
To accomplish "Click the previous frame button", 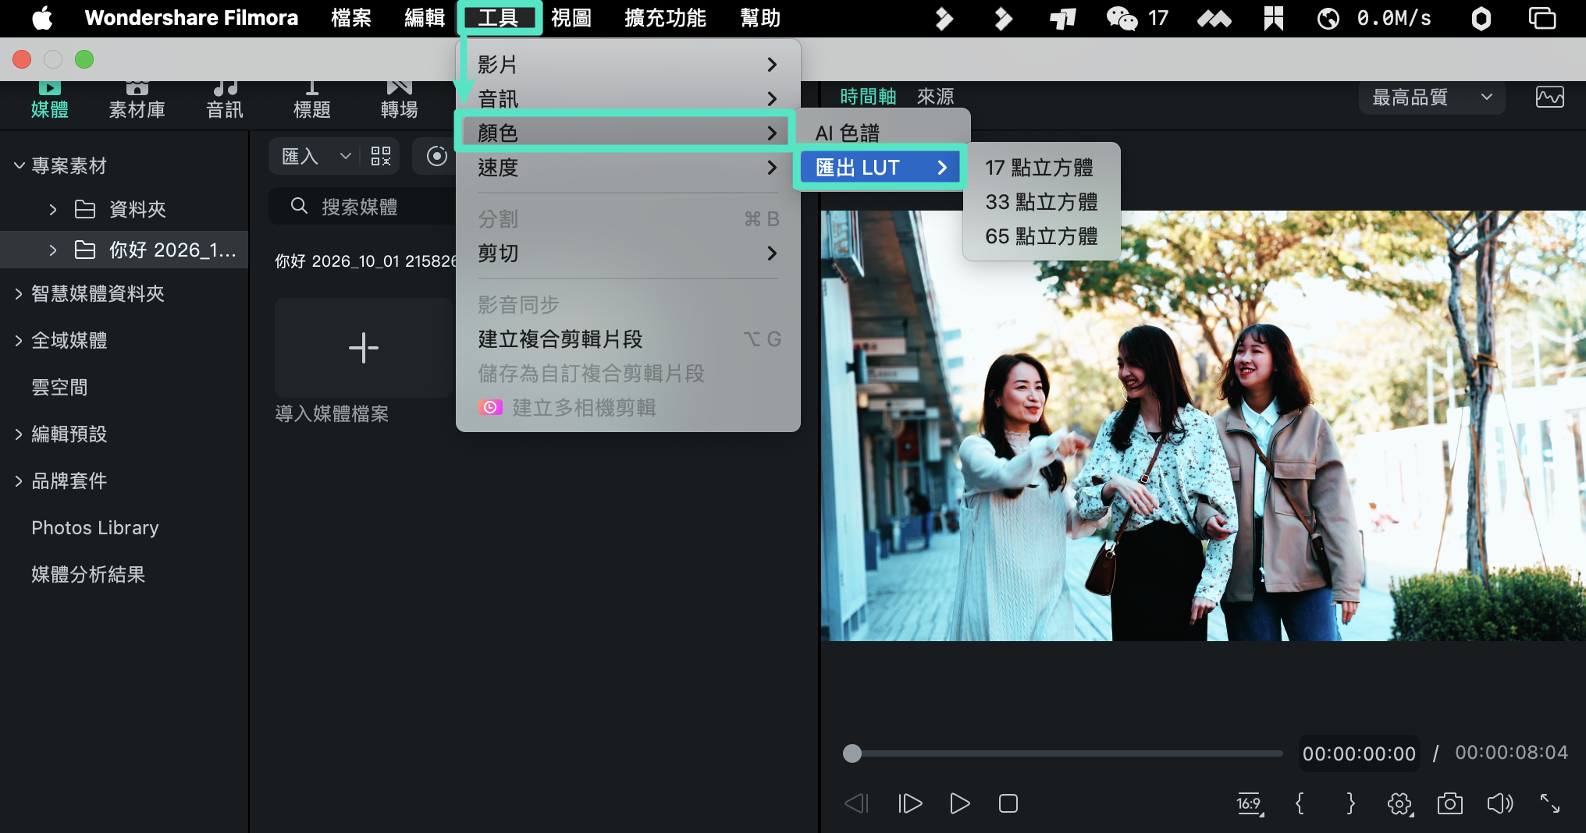I will pyautogui.click(x=857, y=803).
